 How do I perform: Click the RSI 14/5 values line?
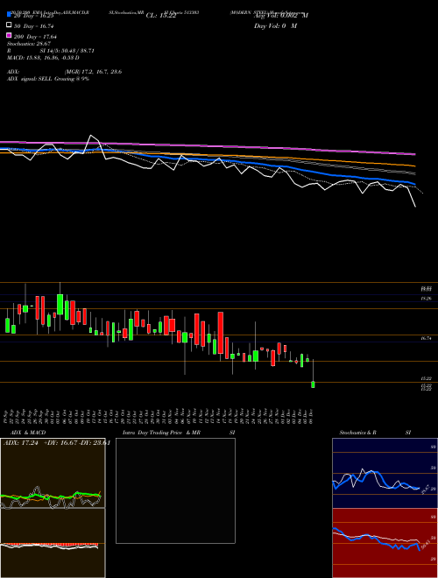coord(51,51)
